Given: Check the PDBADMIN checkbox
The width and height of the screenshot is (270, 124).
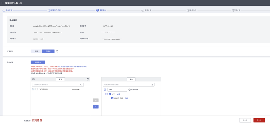Looking at the screenshot, I should click(36, 89).
